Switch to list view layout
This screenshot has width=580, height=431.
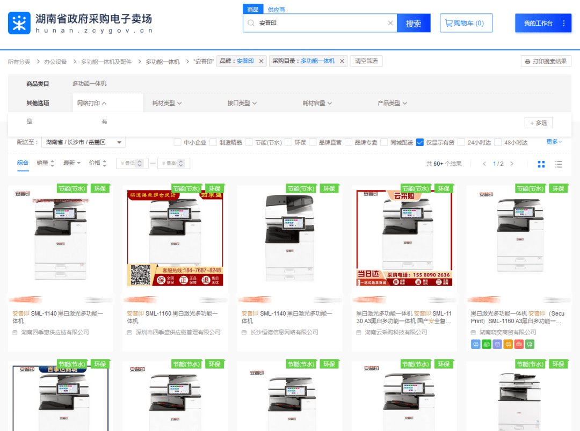pos(559,164)
